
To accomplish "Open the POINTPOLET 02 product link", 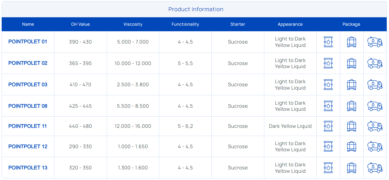I will tap(28, 63).
